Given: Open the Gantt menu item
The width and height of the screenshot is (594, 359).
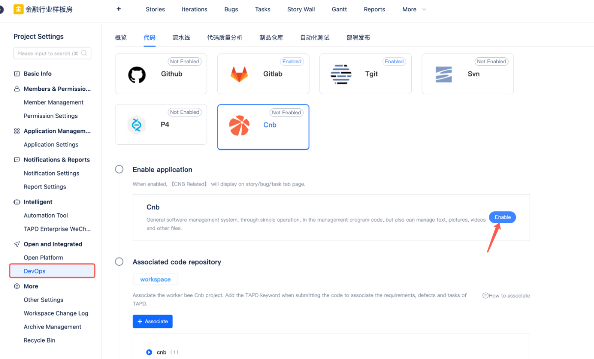Looking at the screenshot, I should coord(339,9).
